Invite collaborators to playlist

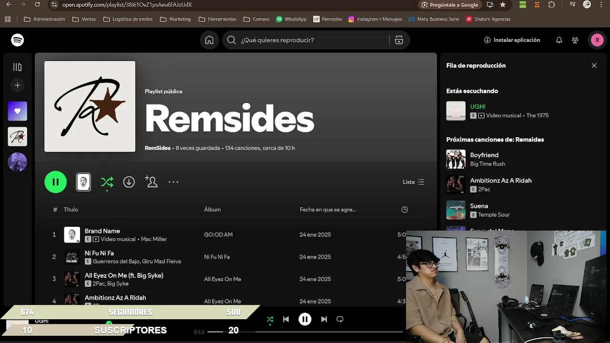pyautogui.click(x=151, y=182)
